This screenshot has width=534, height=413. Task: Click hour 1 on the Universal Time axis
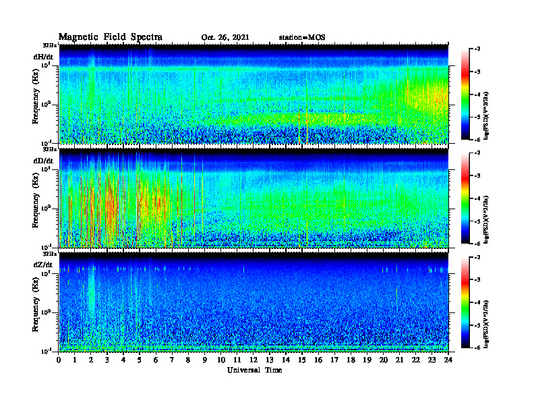(75, 360)
